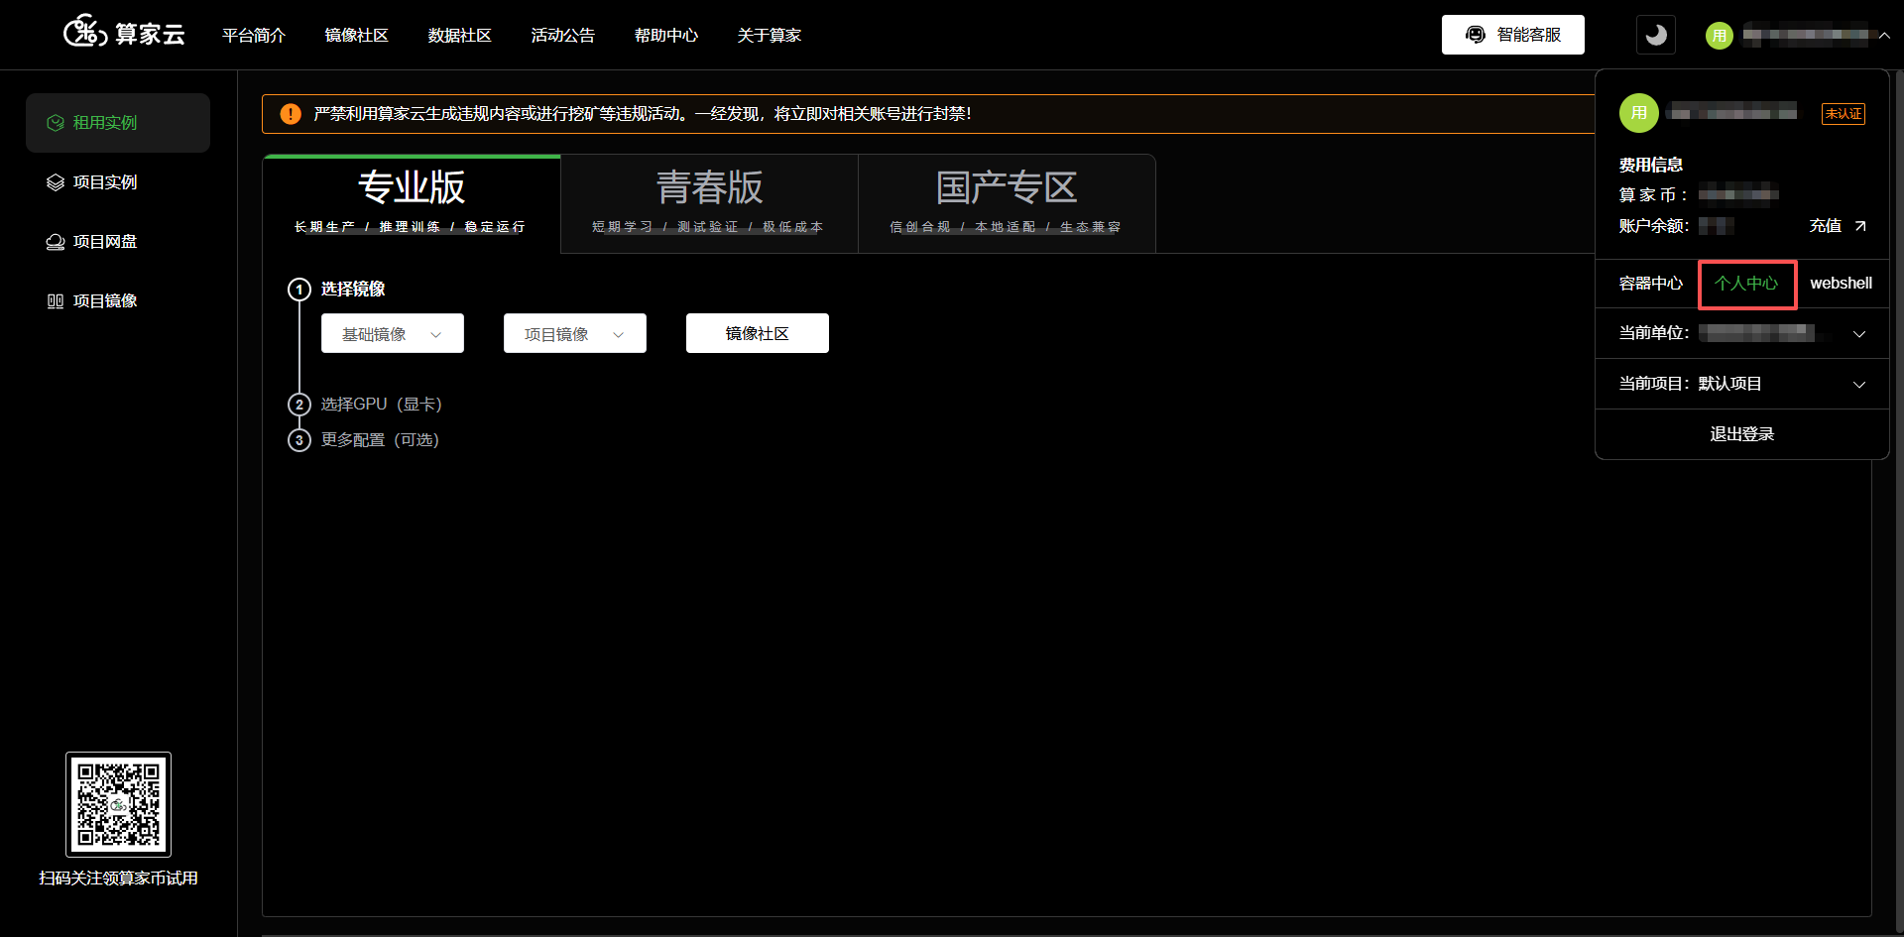Click the avatar in the user panel
1904x937 pixels.
pos(1639,113)
